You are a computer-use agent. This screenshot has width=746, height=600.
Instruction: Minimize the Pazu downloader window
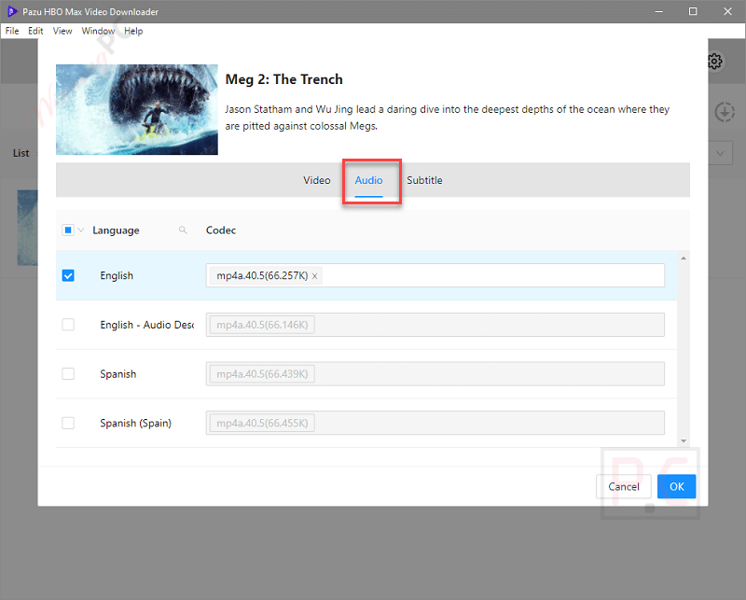[659, 11]
